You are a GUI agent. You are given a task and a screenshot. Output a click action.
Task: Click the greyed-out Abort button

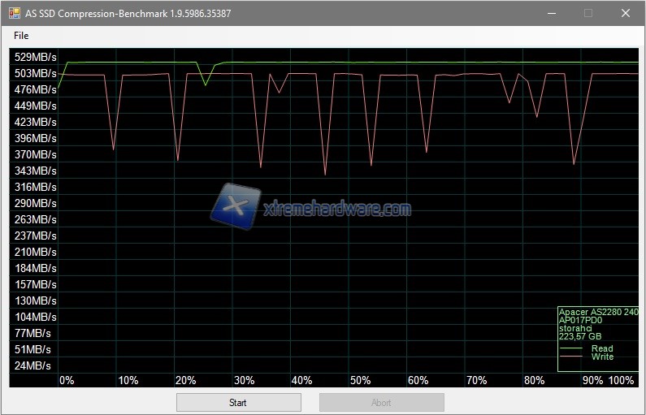(x=381, y=402)
